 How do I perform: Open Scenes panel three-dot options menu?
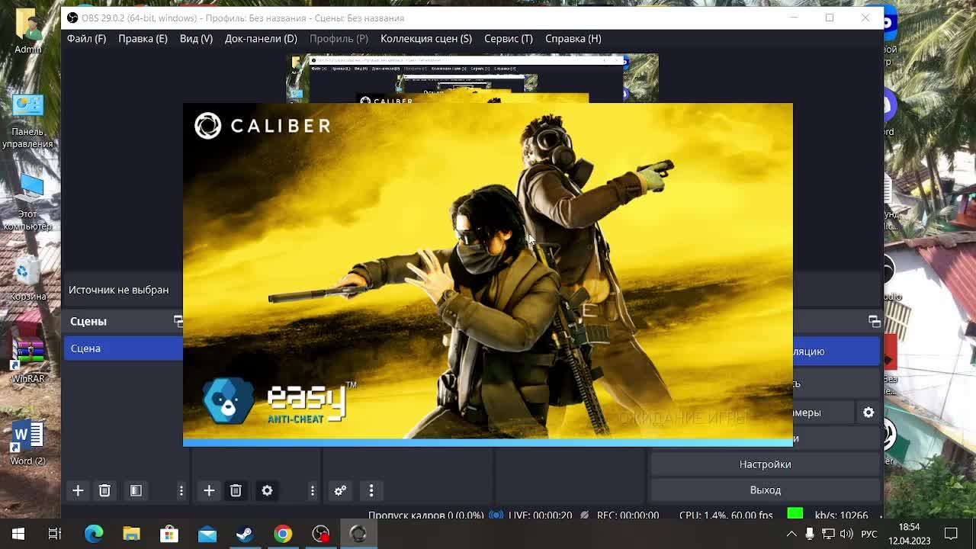[181, 490]
